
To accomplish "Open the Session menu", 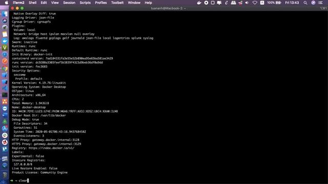I will click(69, 3).
